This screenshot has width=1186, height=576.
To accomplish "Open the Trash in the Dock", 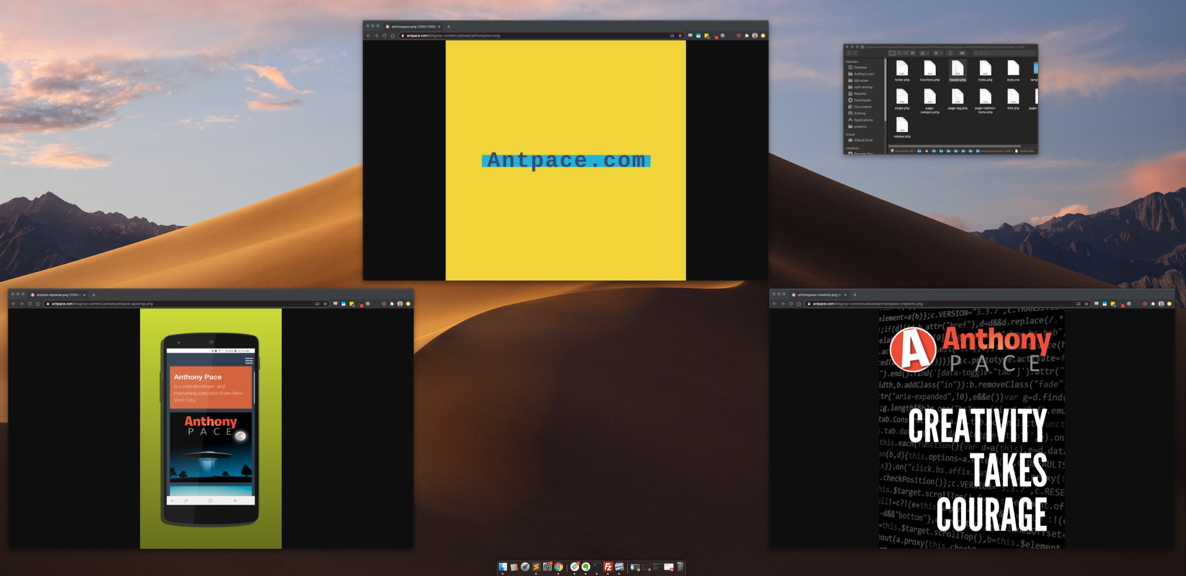I will (680, 567).
